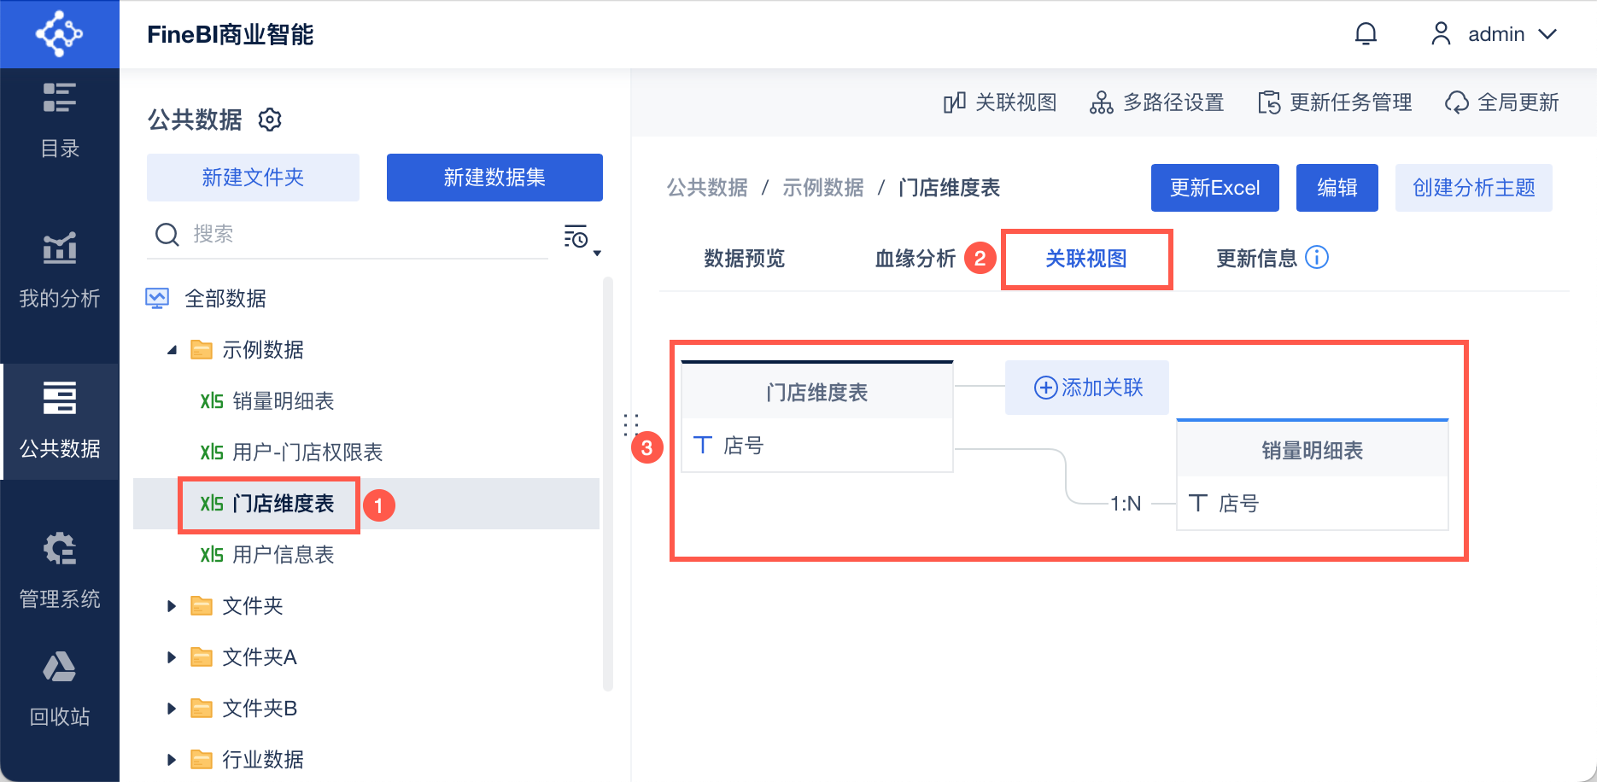Expand the 行业数据 folder
Image resolution: width=1597 pixels, height=782 pixels.
172,760
